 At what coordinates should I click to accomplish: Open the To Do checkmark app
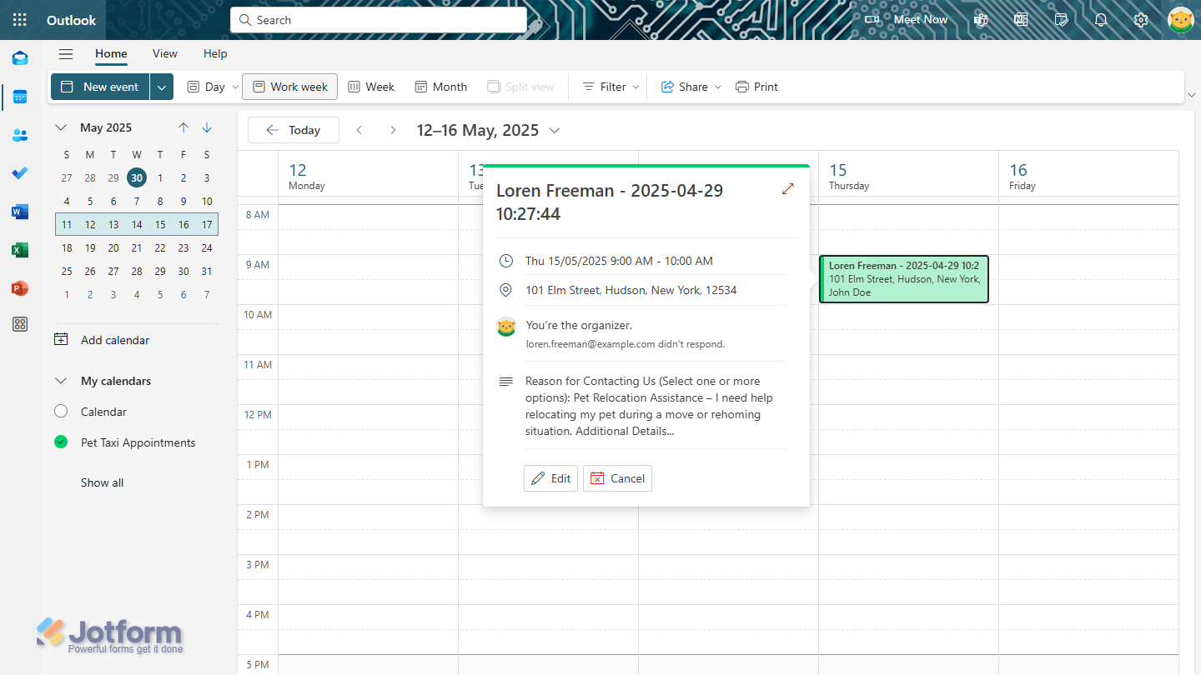coord(20,173)
